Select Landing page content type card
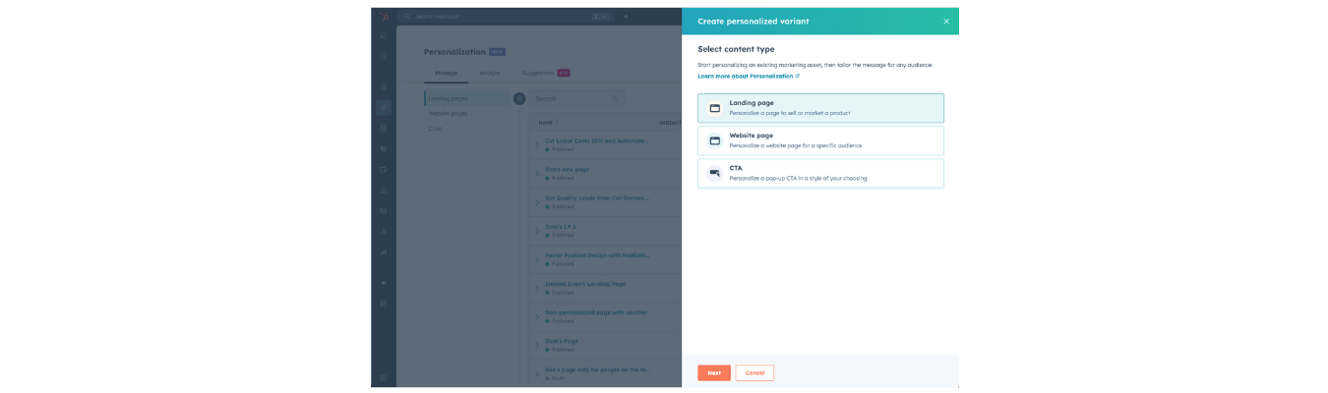This screenshot has height=393, width=1328. click(820, 108)
